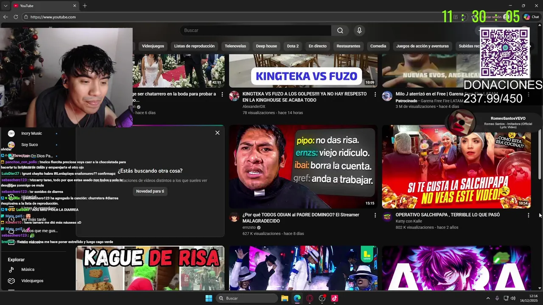
Task: Select the Telenovelas filter chip
Action: pos(235,46)
